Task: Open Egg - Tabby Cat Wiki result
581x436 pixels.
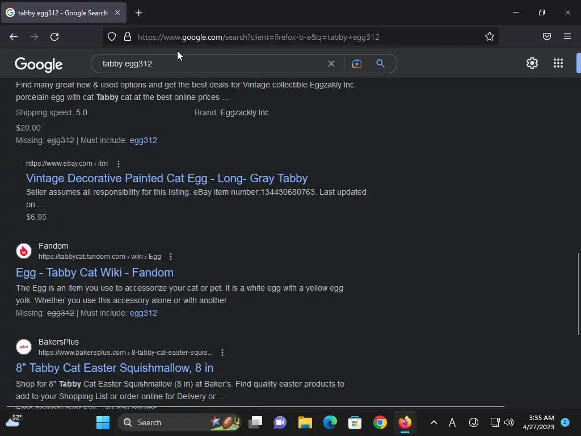Action: tap(95, 272)
